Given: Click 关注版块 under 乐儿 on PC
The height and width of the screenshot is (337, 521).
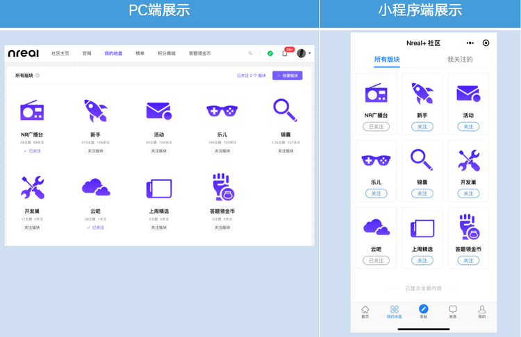Looking at the screenshot, I should [222, 151].
